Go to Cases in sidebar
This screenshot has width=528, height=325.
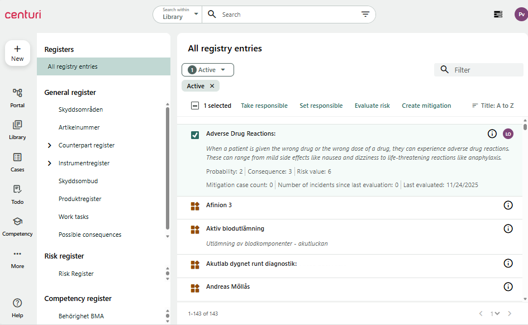coord(17,157)
